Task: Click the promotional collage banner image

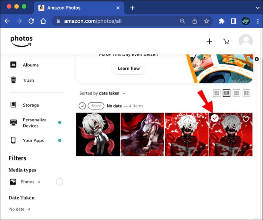Action: click(220, 69)
